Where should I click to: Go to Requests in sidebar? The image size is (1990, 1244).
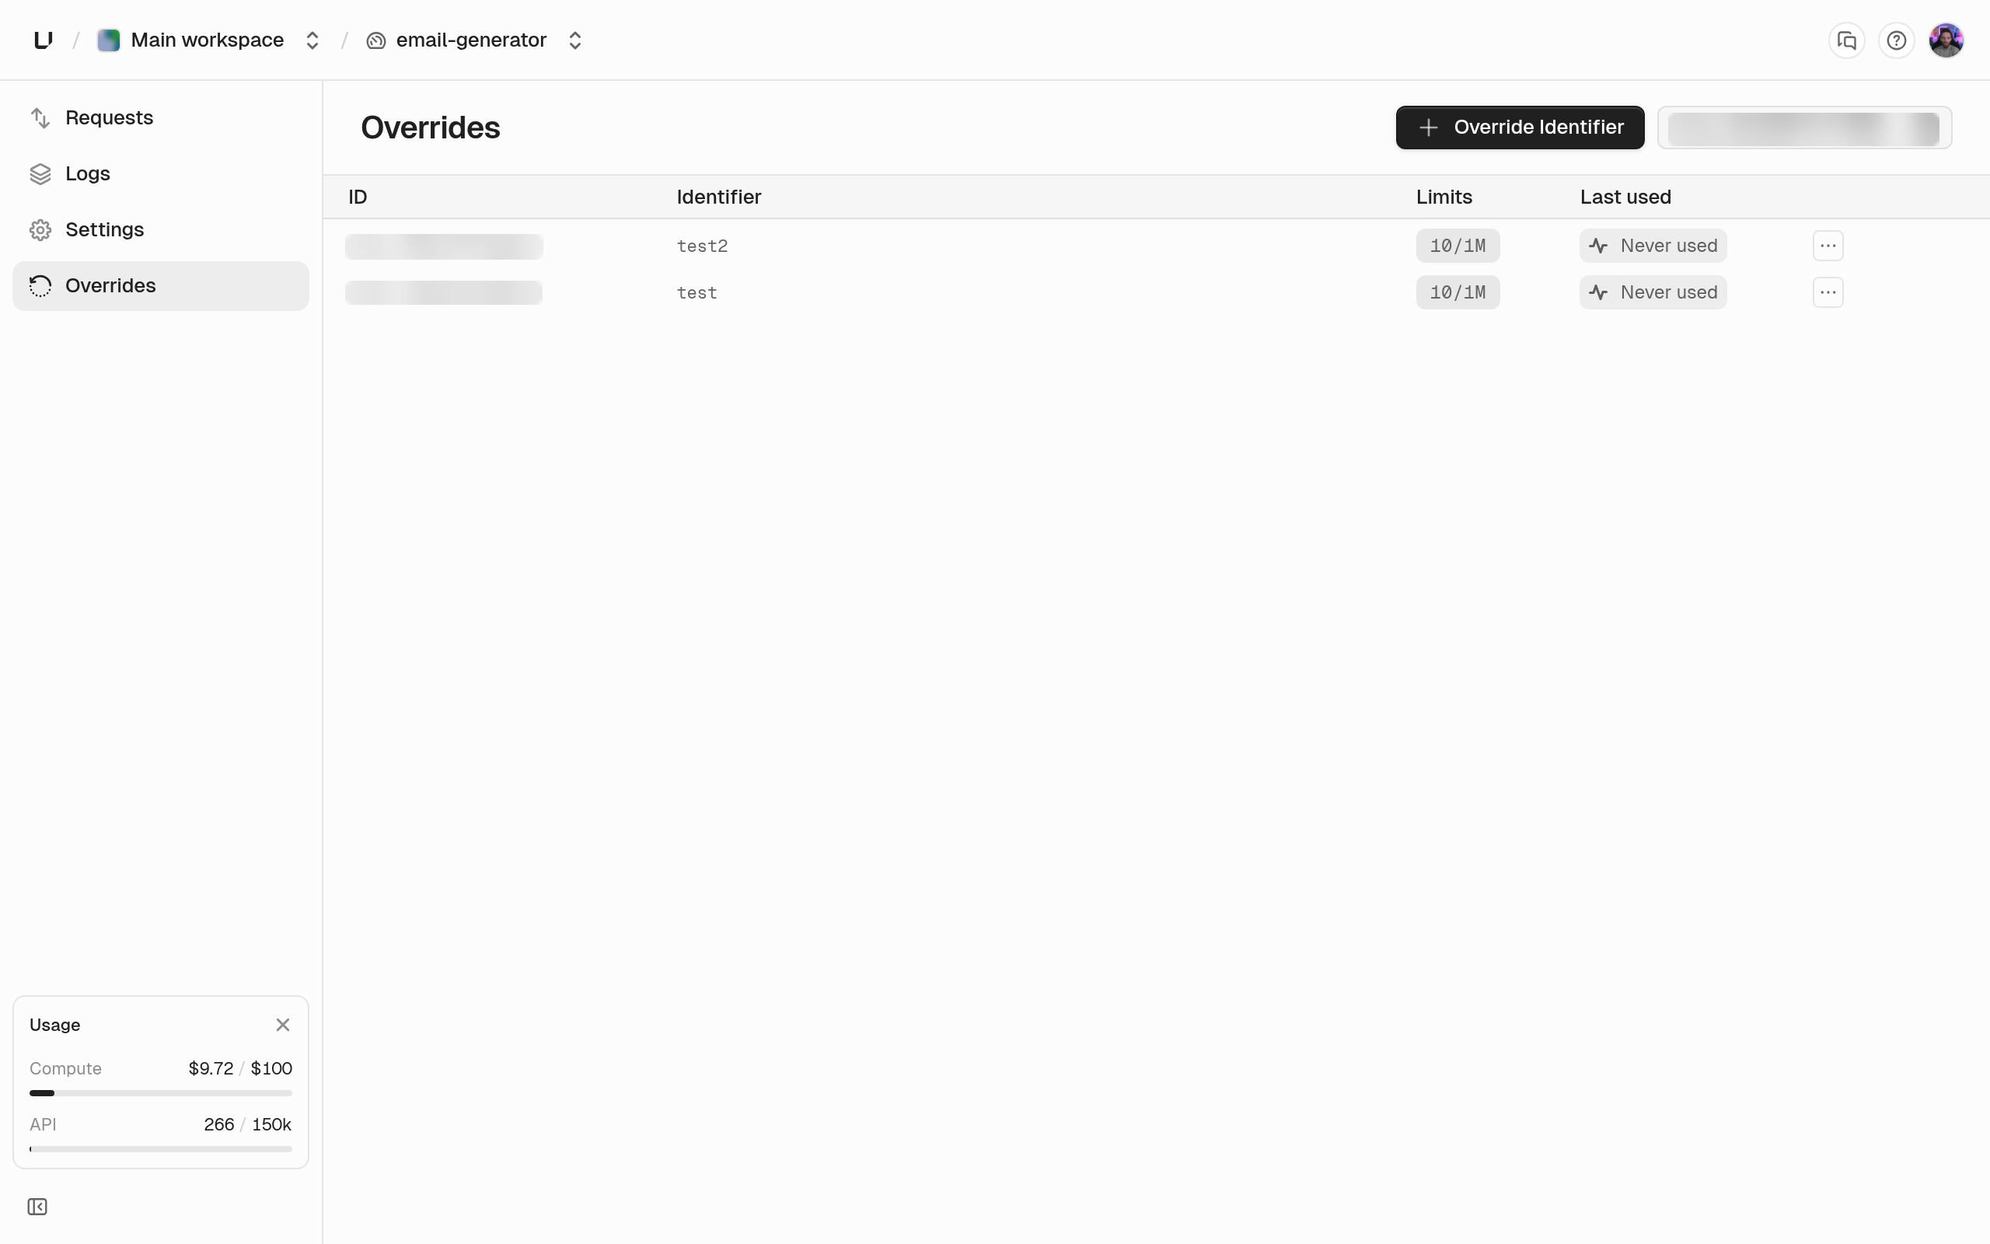point(160,117)
